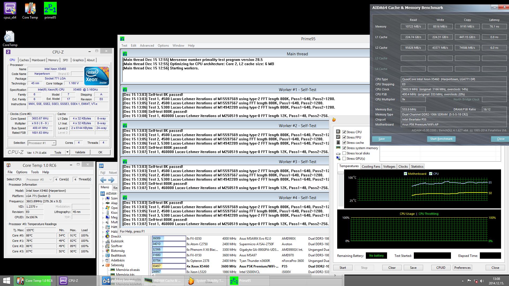Click the CPU-Z Validate button

[x=80, y=152]
